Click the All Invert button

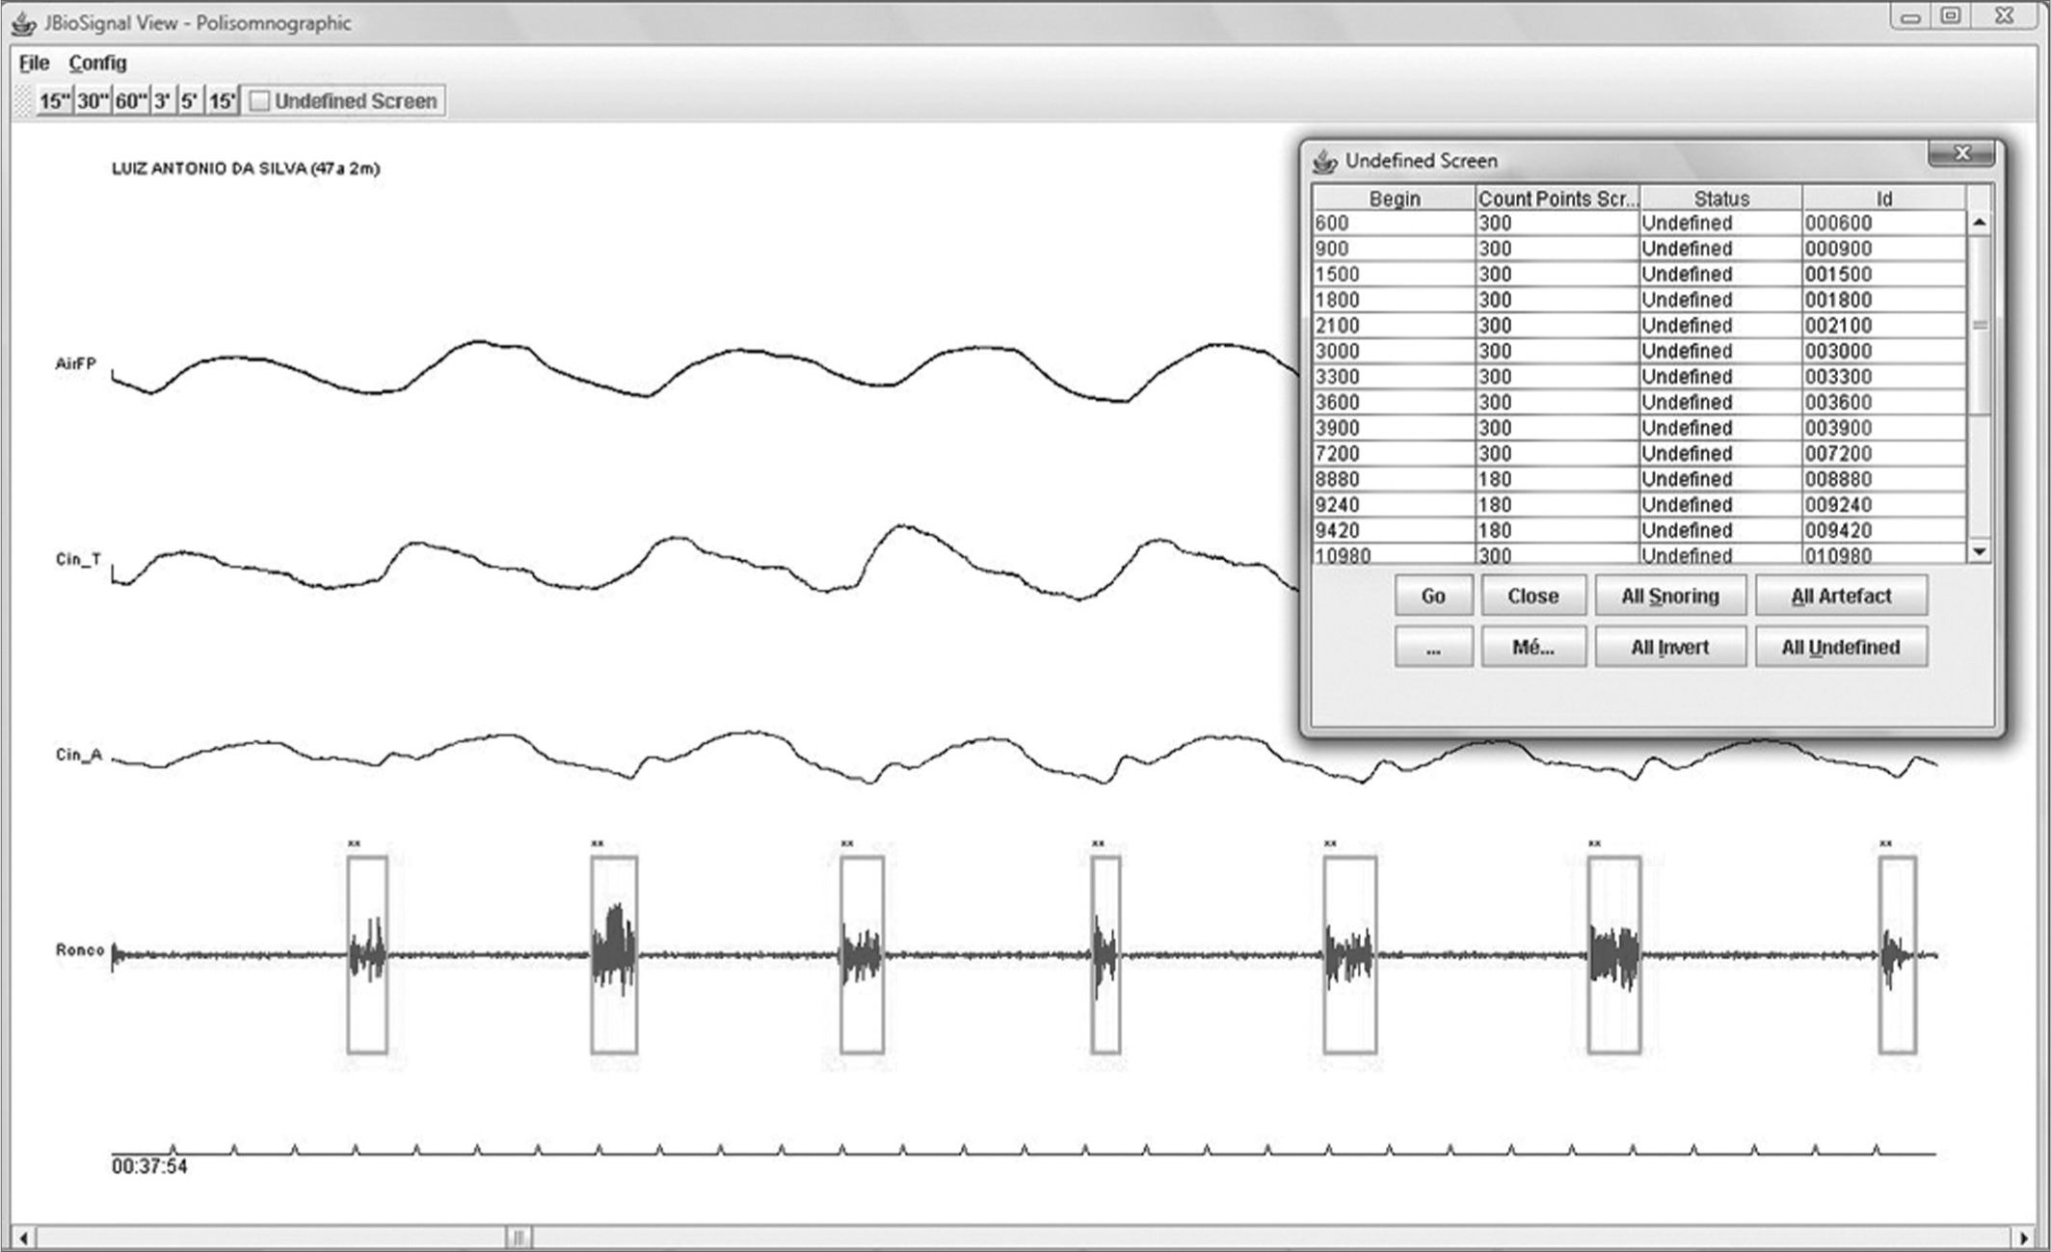[x=1669, y=647]
